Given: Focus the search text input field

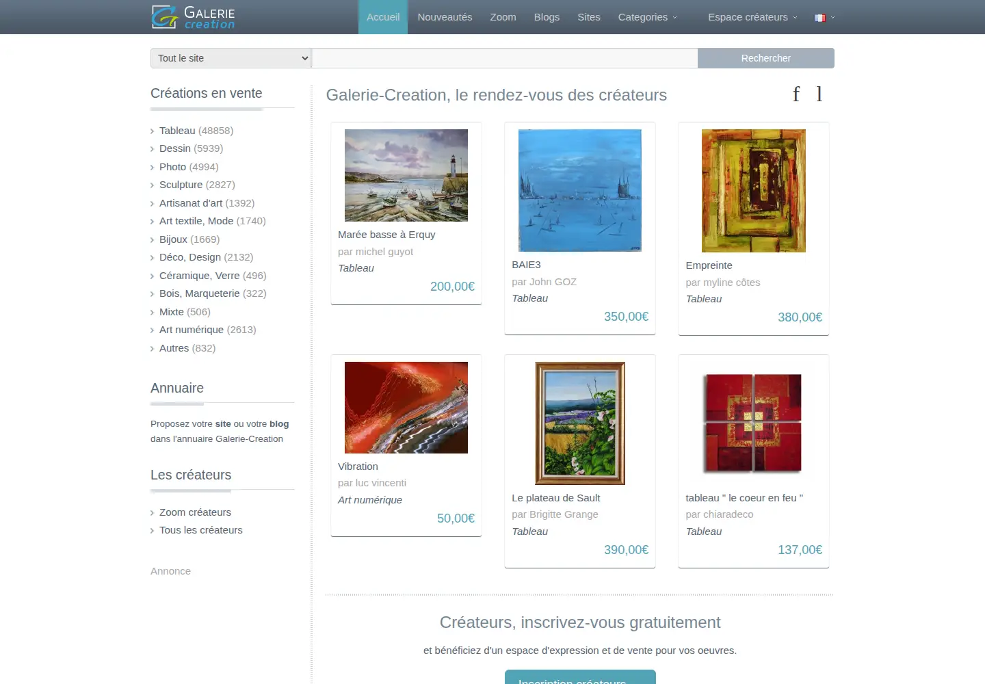Looking at the screenshot, I should click(x=505, y=58).
